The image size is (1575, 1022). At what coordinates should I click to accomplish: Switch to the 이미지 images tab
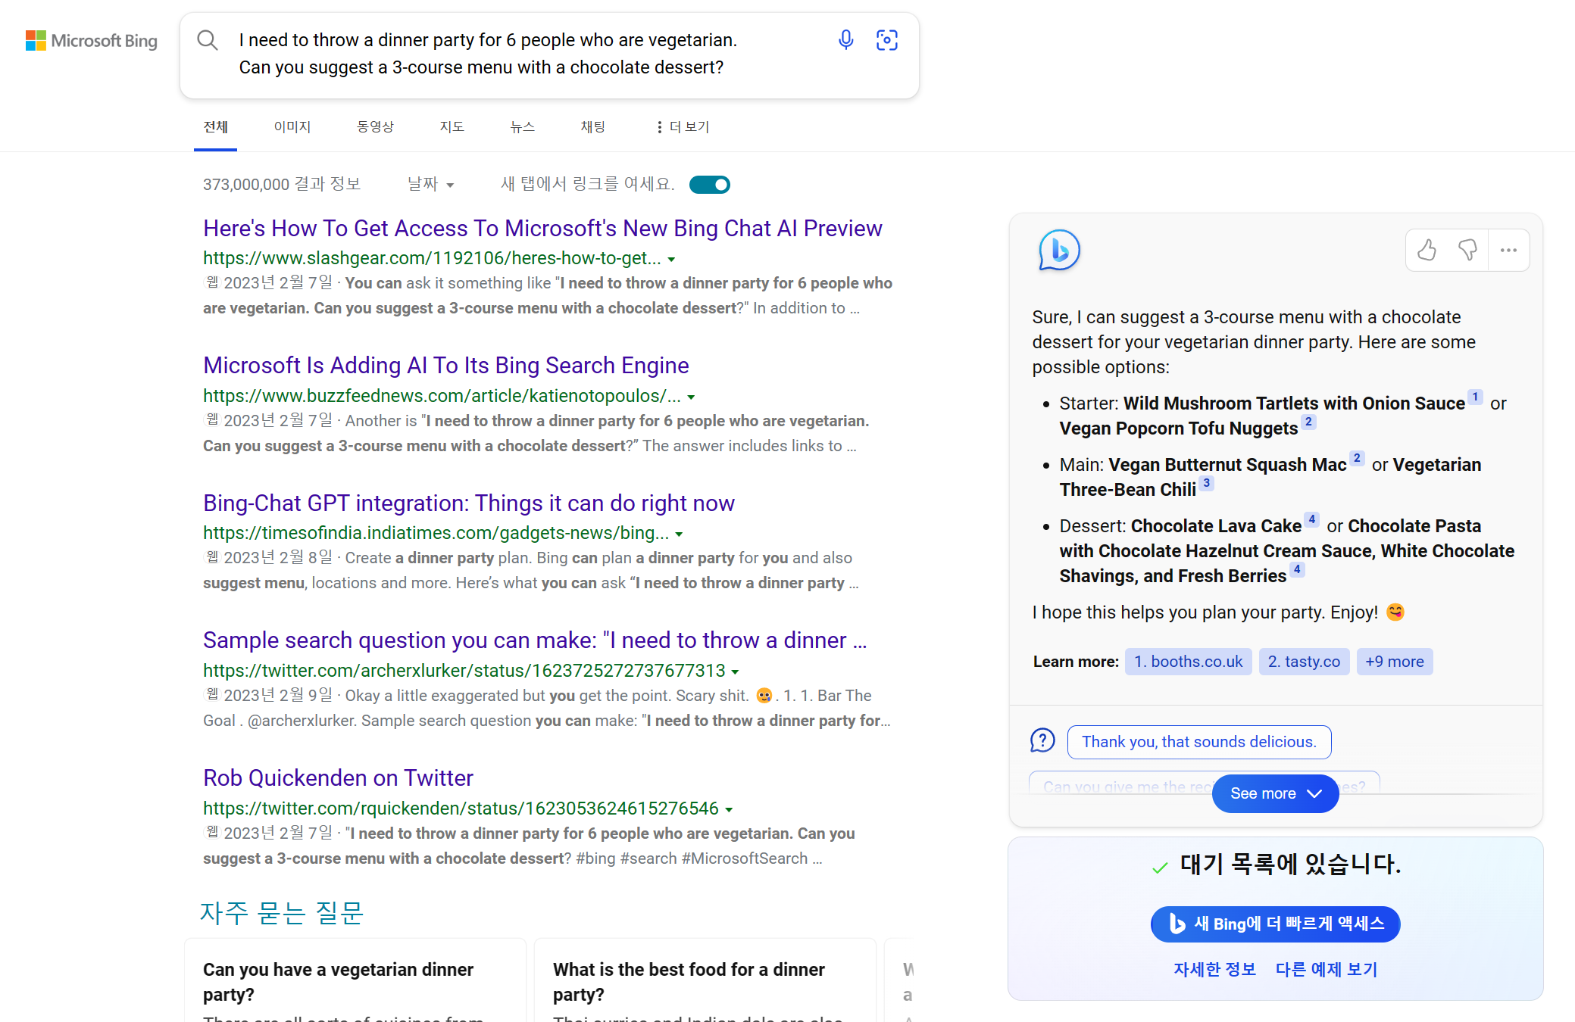point(292,127)
